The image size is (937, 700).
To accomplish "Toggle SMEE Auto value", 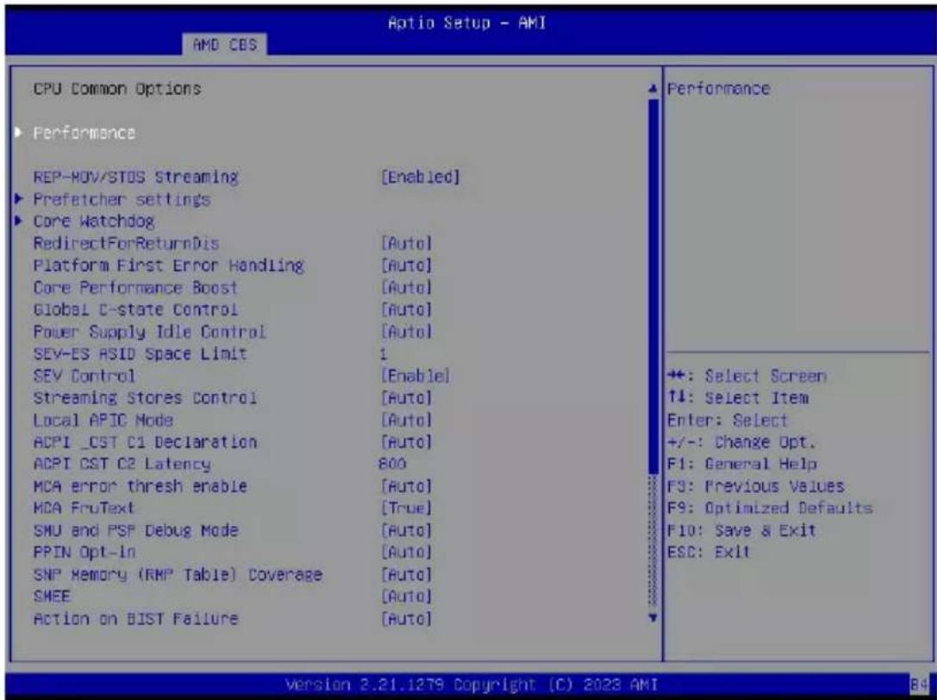I will (x=406, y=597).
